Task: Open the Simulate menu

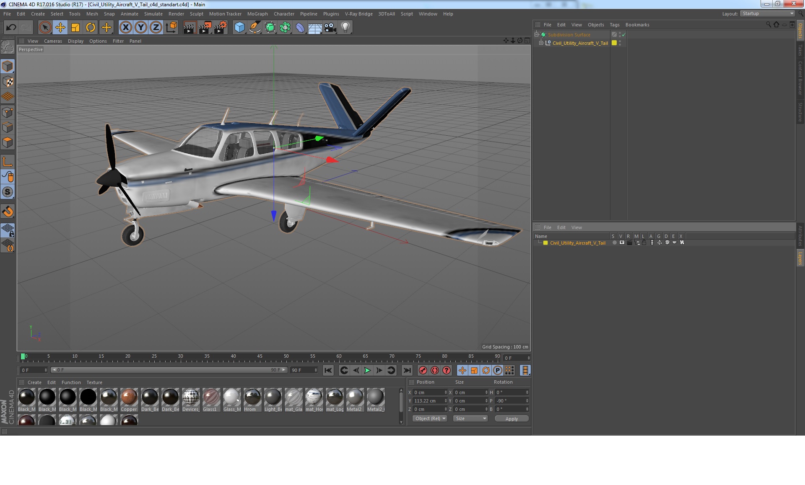Action: click(153, 14)
